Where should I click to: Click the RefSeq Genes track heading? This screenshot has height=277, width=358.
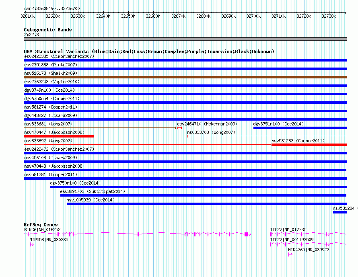click(x=41, y=224)
